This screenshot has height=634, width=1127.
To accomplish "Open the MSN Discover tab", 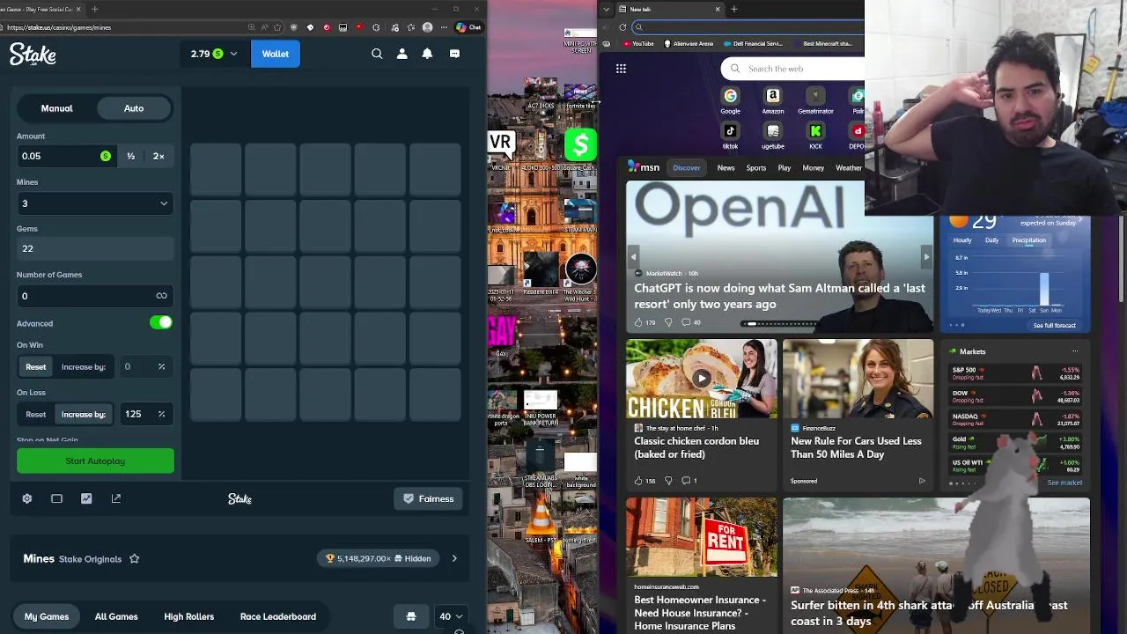I will point(687,167).
